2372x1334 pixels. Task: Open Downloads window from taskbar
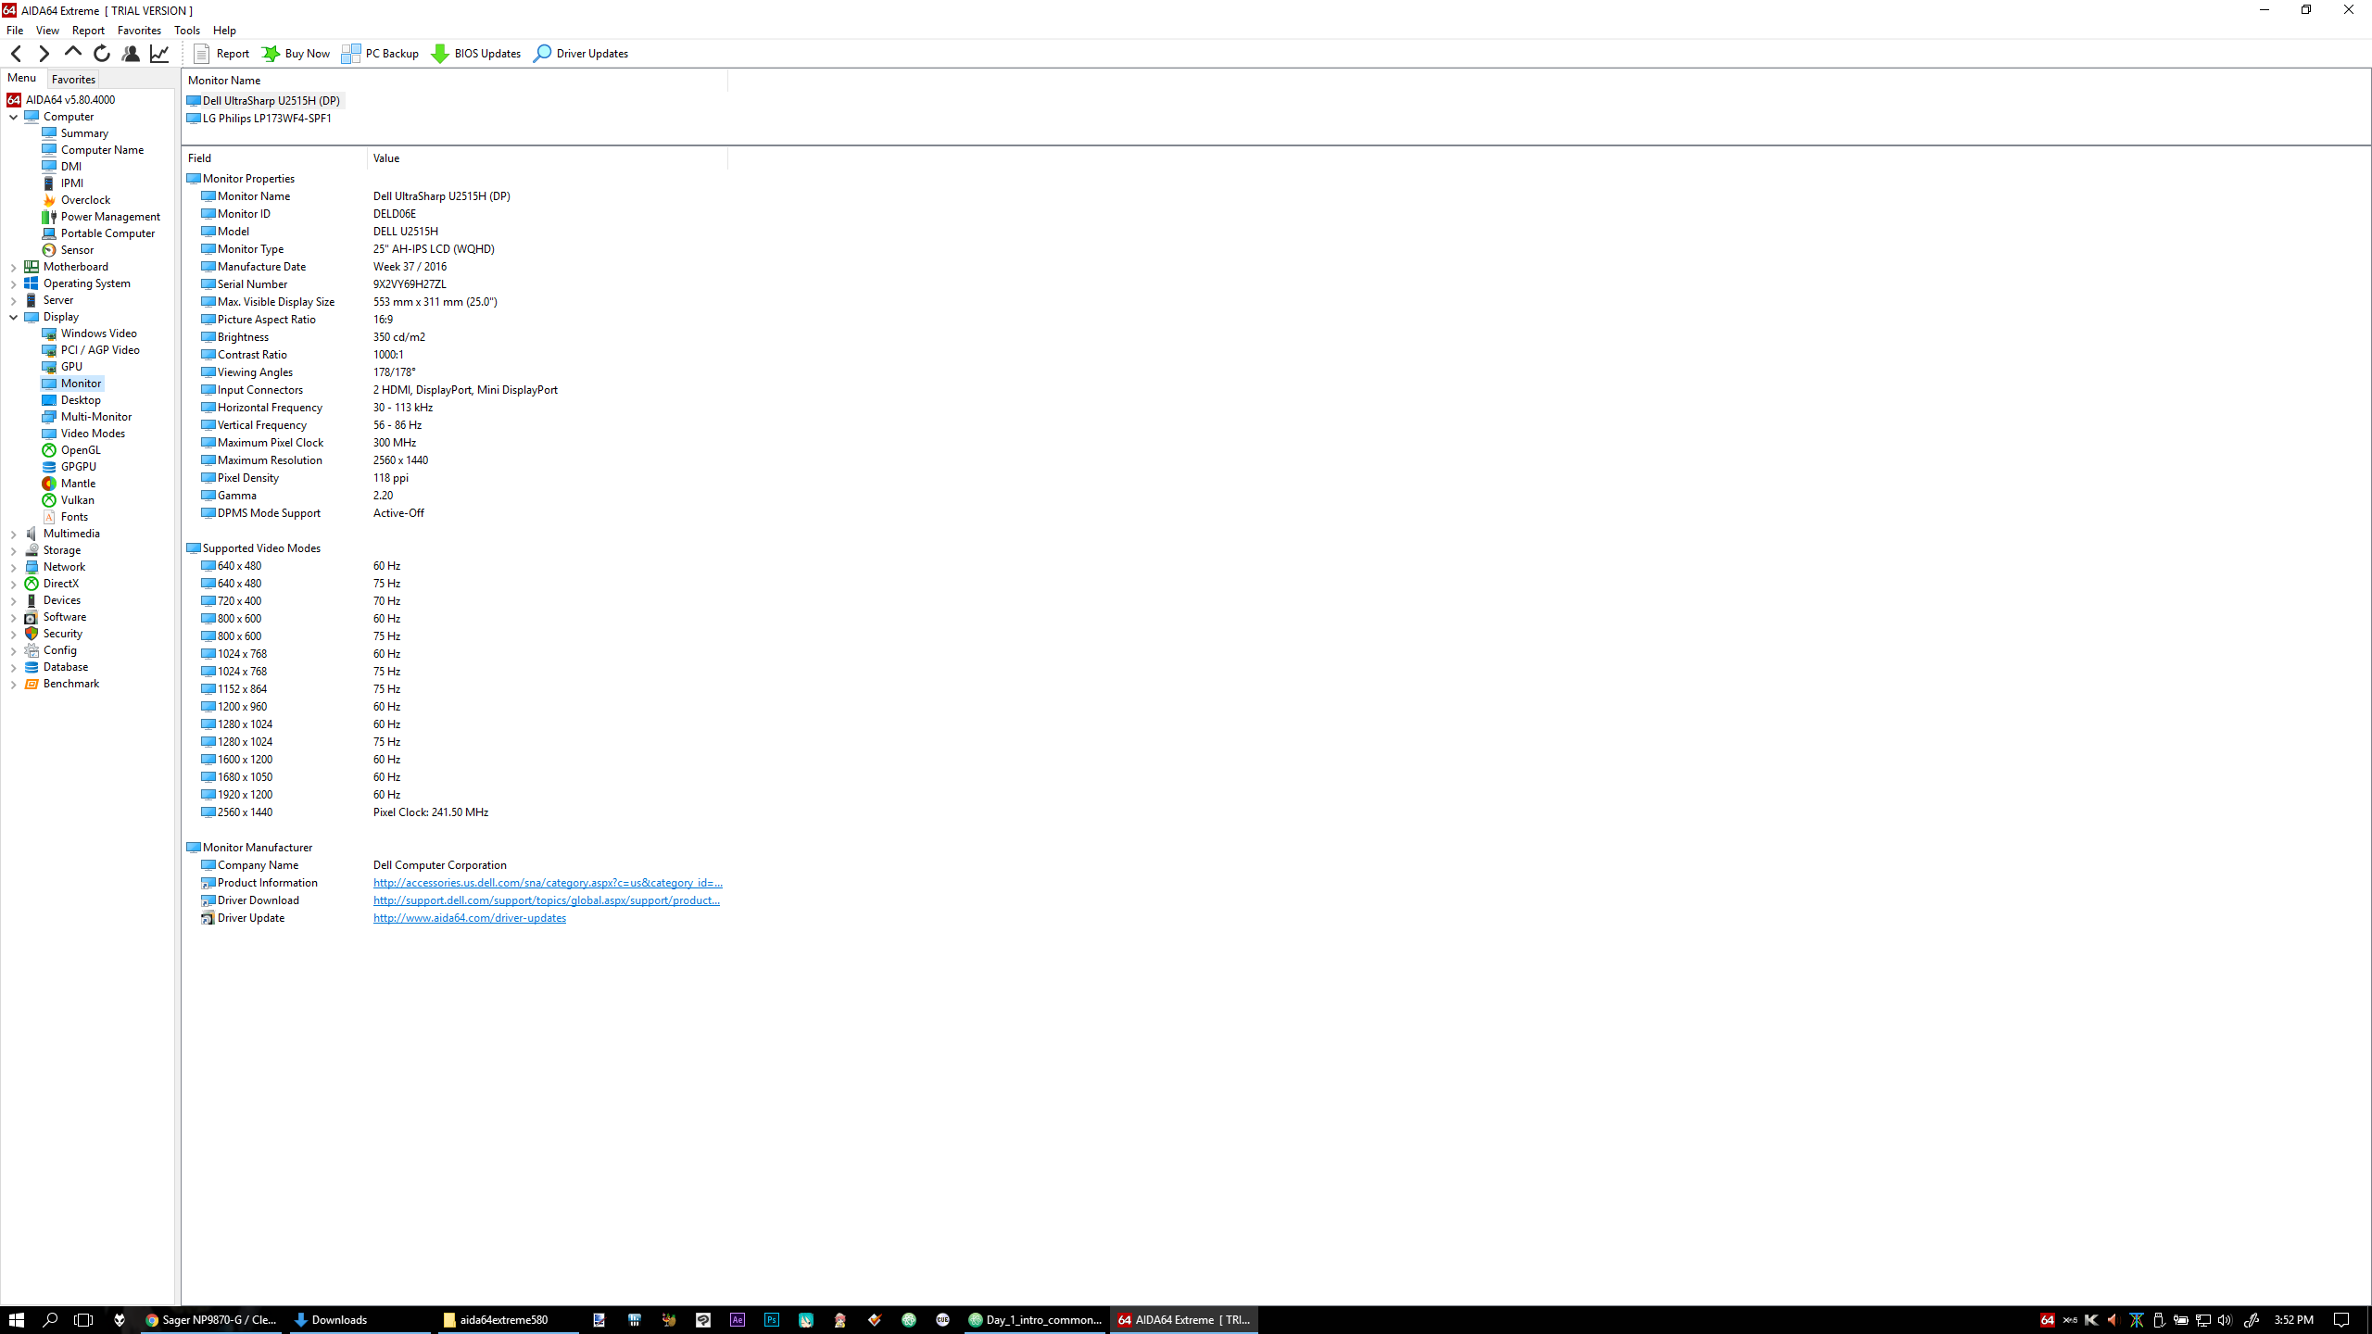point(360,1320)
